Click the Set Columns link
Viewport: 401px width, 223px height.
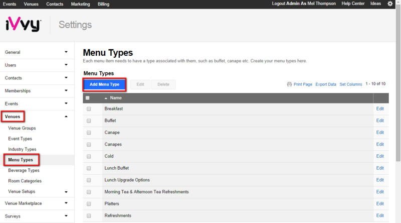pos(350,84)
